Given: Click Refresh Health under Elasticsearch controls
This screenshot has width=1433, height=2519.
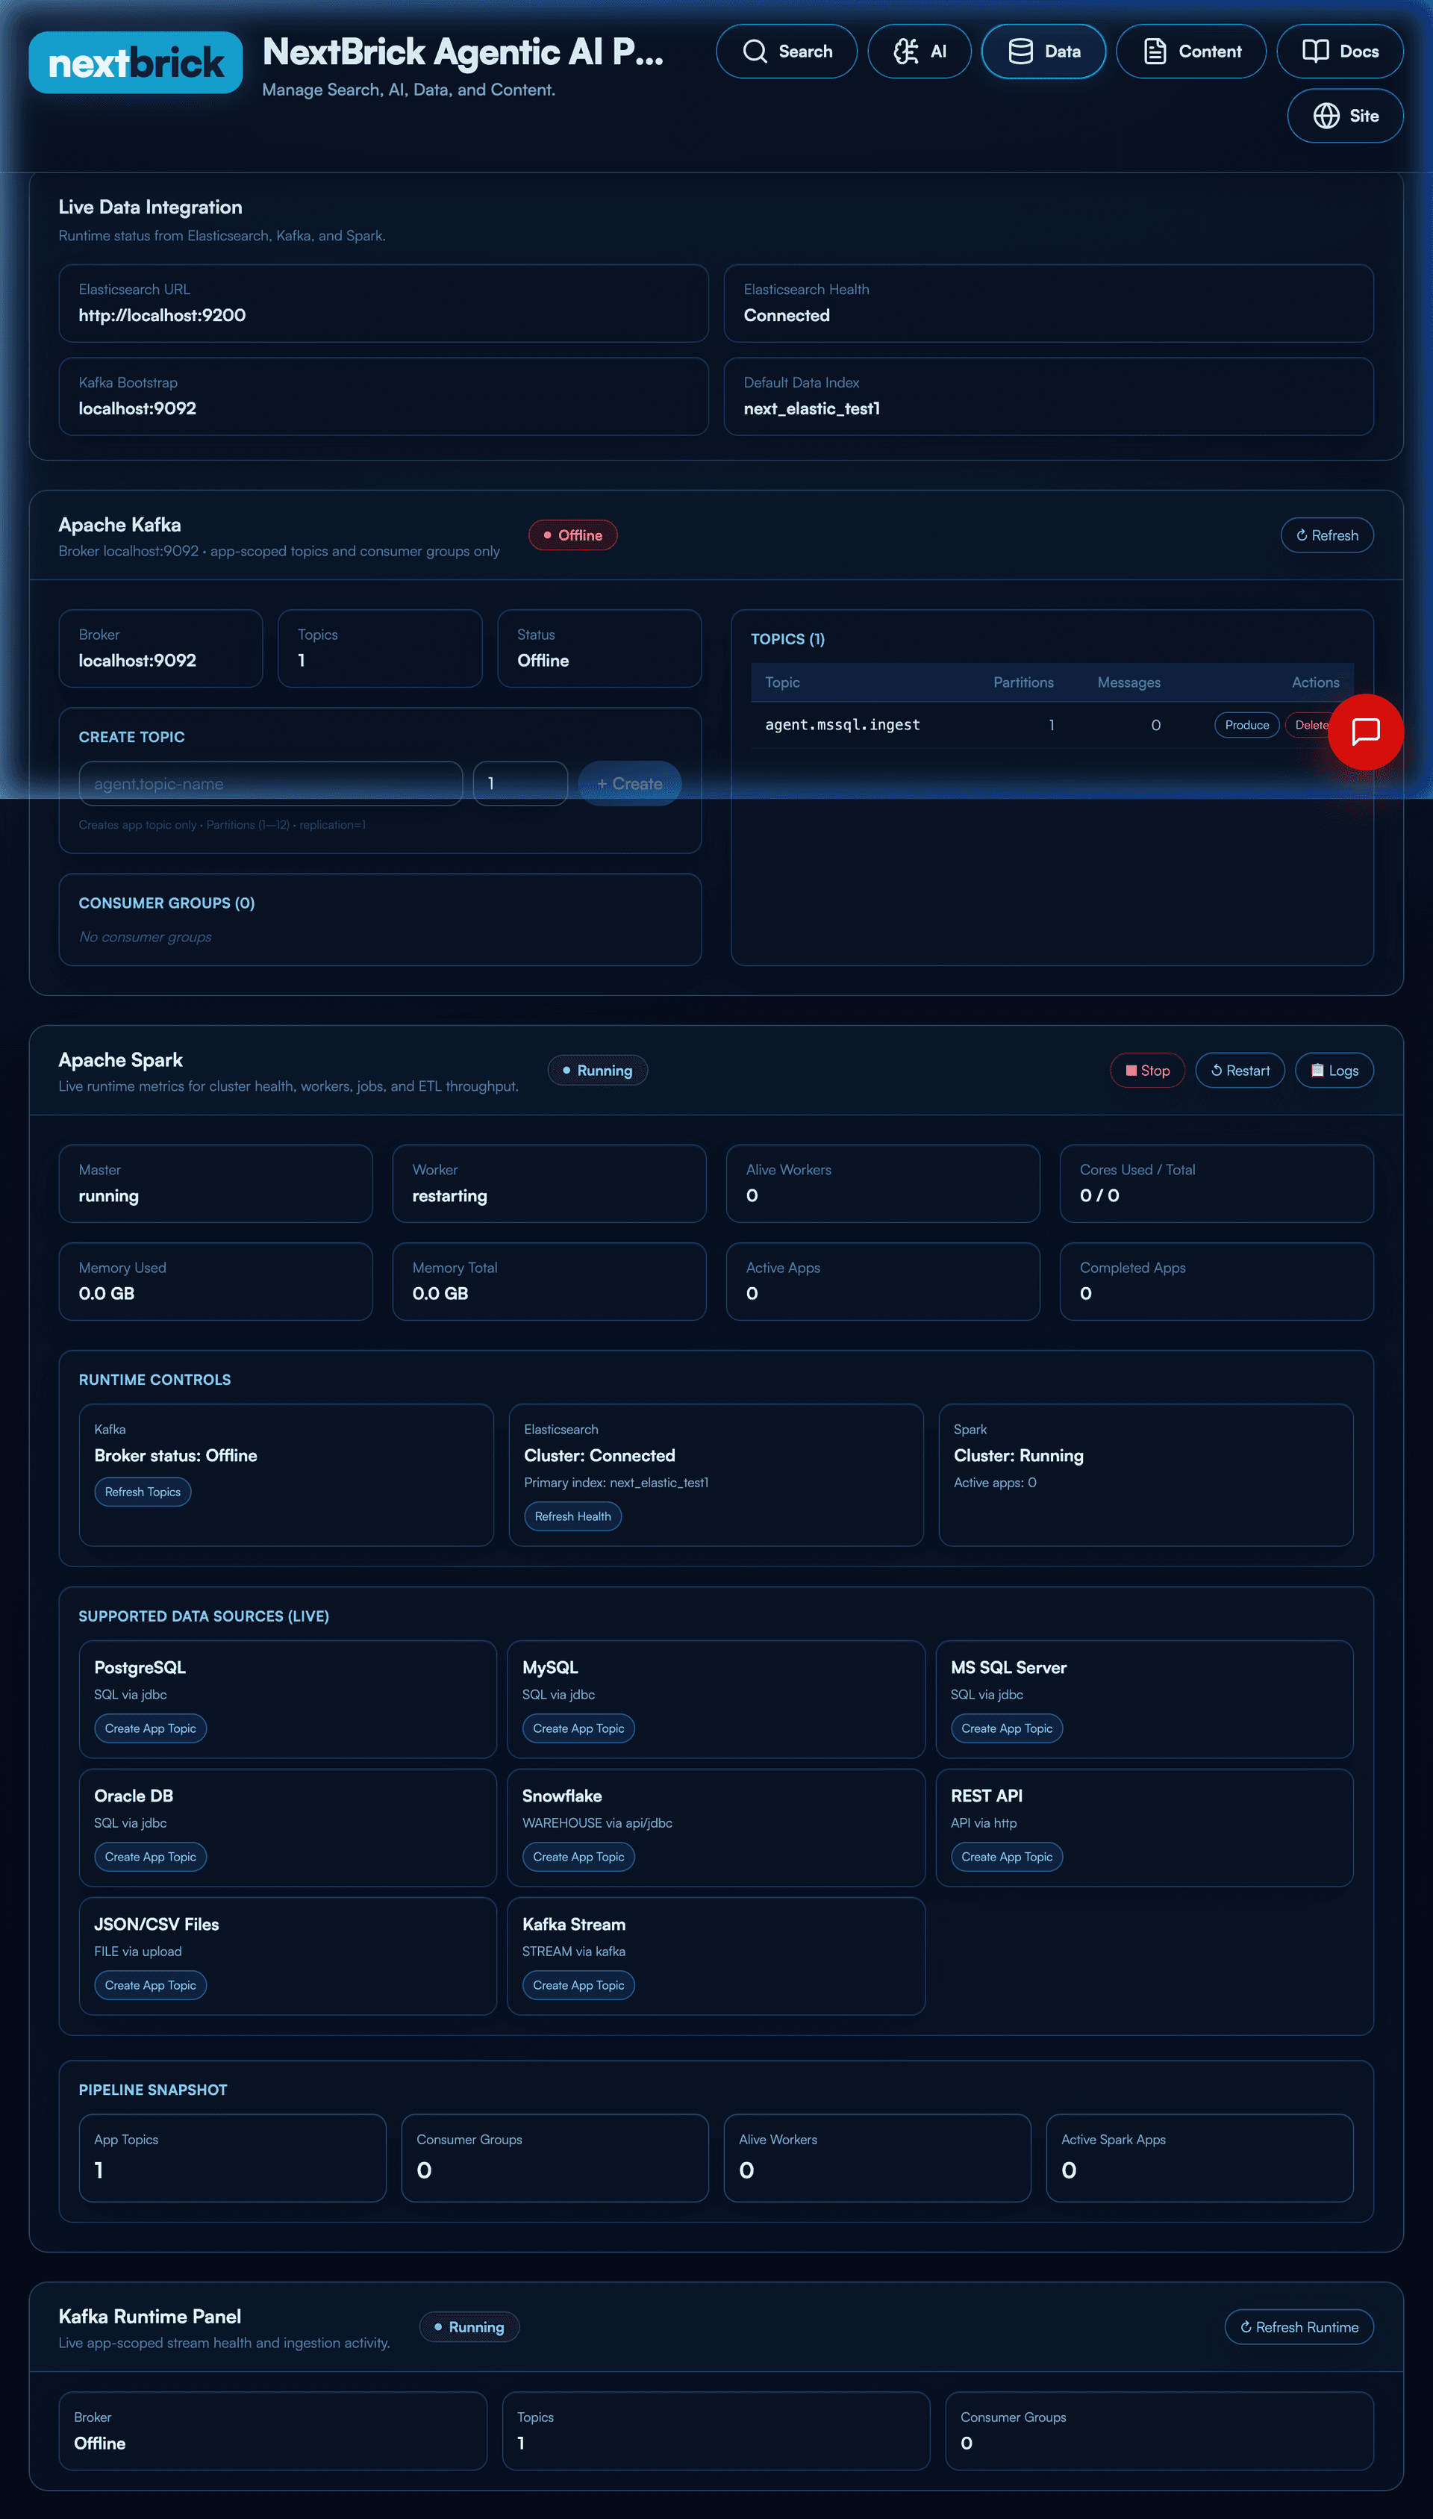Looking at the screenshot, I should tap(572, 1517).
